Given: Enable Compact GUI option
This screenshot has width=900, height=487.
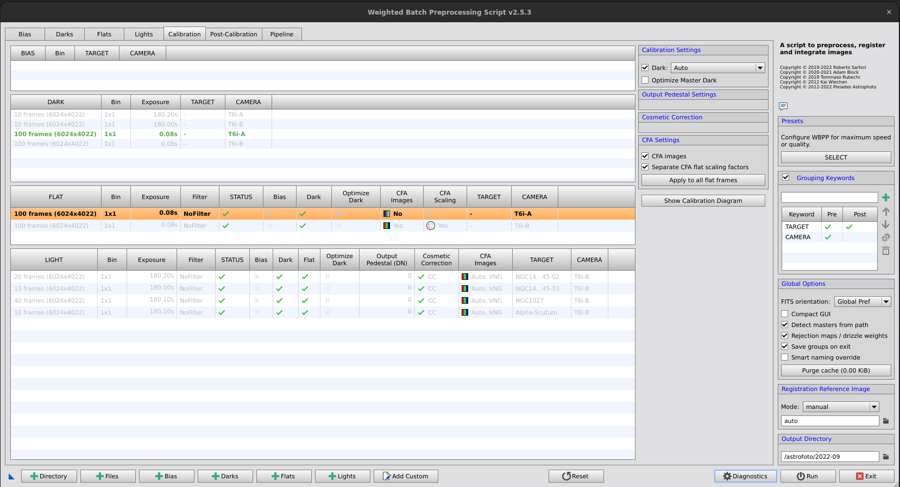Looking at the screenshot, I should click(785, 314).
